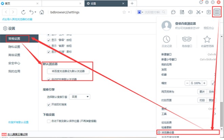Click 登录百度浏览器 login text
Image resolution: width=224 pixels, height=140 pixels.
[185, 24]
